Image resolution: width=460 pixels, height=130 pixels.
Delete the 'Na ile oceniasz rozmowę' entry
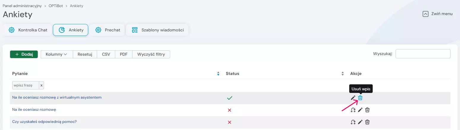pos(367,110)
